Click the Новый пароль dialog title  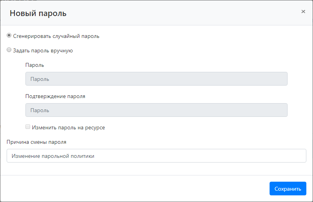point(38,13)
